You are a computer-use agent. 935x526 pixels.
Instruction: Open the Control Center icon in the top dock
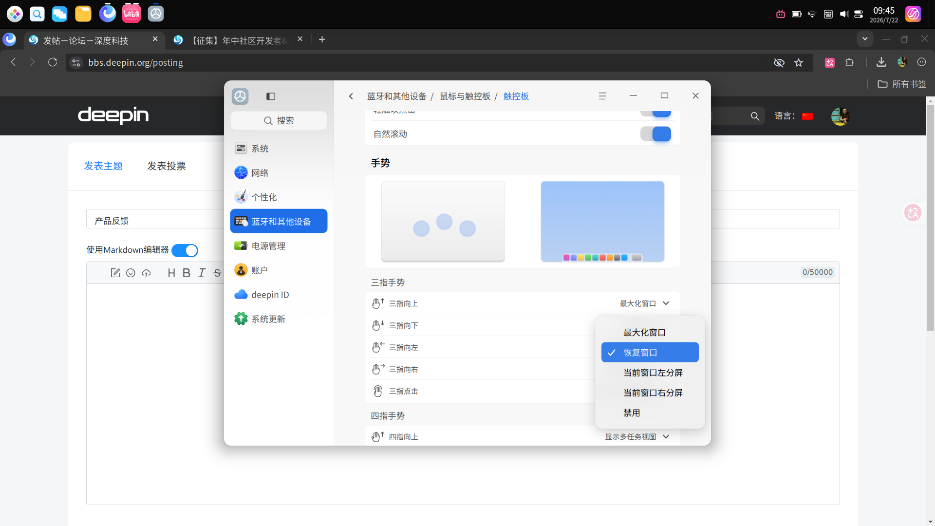[x=156, y=14]
